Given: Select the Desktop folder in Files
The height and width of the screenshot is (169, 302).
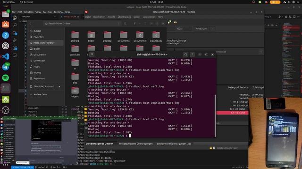Looking at the screenshot, I should [107, 37].
